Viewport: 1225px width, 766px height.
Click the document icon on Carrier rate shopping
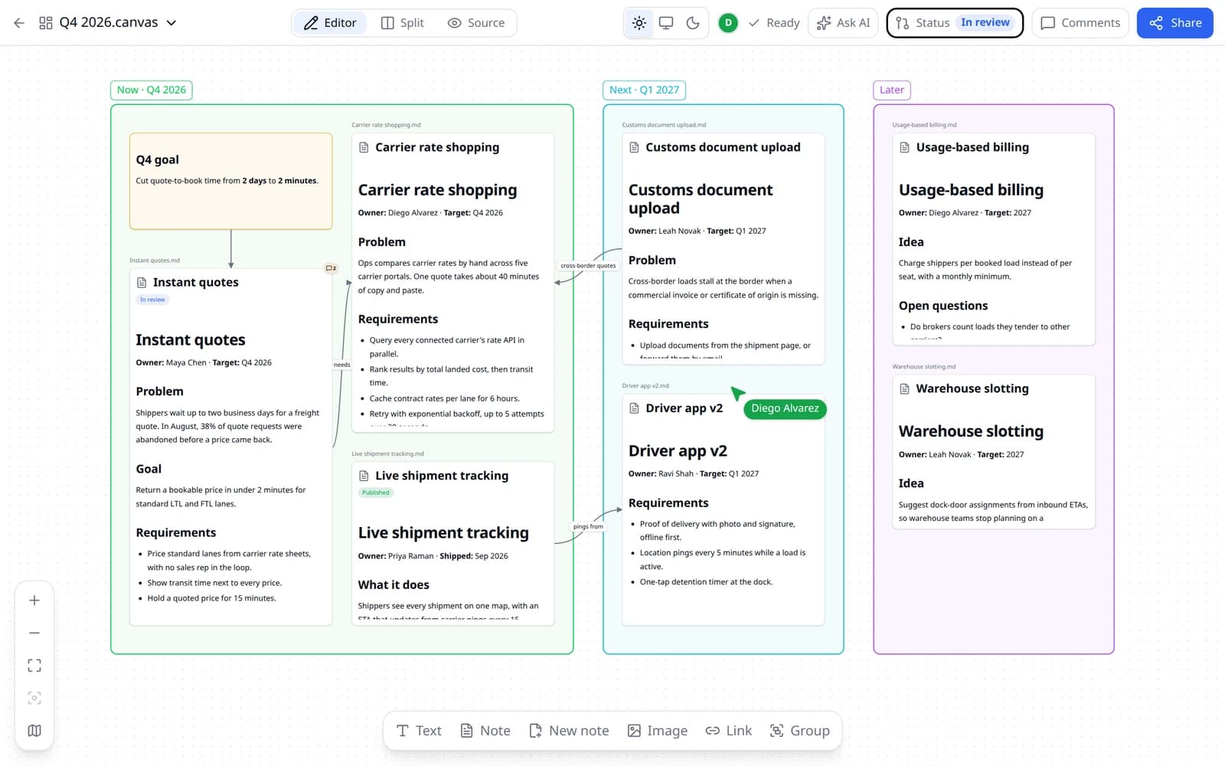point(364,147)
